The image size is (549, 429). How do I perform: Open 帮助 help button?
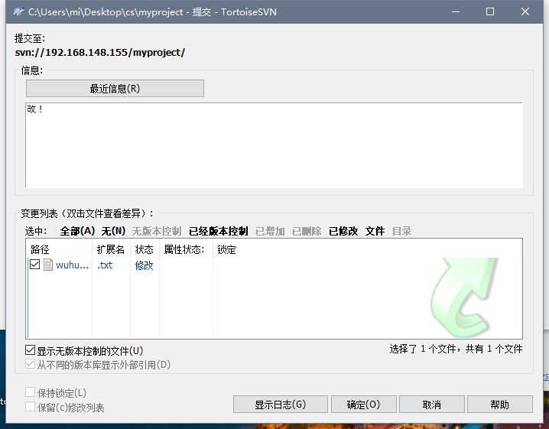click(500, 405)
